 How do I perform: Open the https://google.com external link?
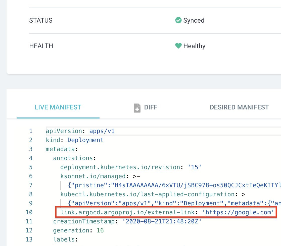(238, 212)
